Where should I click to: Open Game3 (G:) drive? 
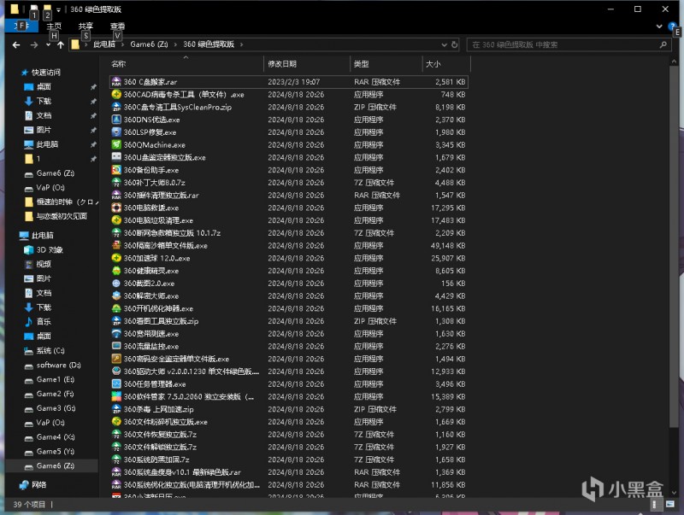point(56,408)
